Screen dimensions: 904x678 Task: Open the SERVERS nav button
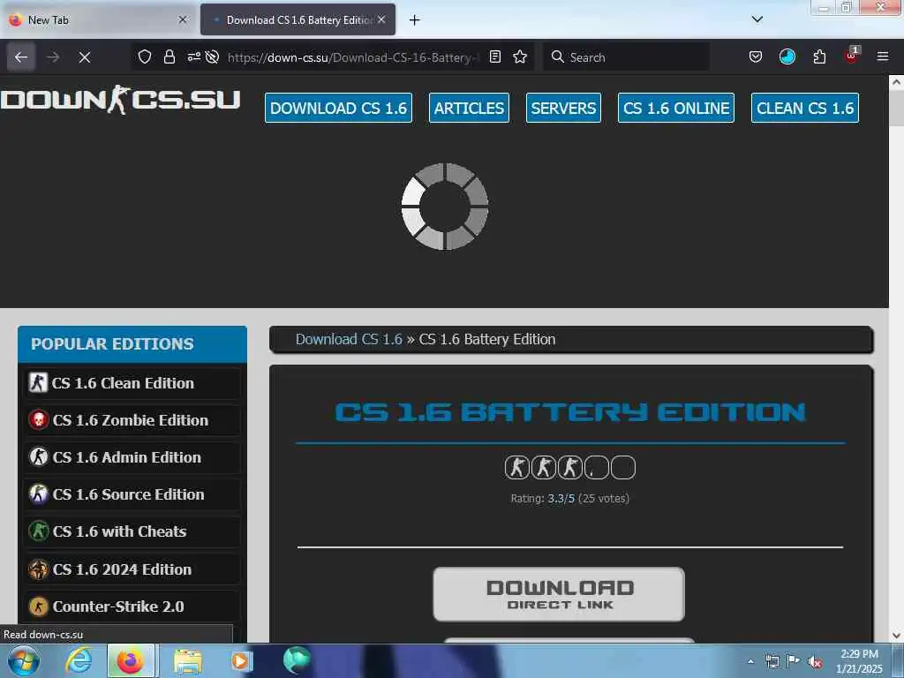(x=563, y=108)
